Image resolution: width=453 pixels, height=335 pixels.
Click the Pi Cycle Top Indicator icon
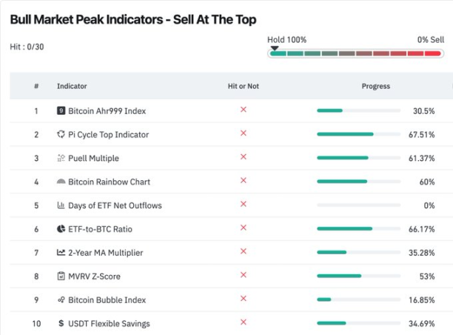click(61, 134)
